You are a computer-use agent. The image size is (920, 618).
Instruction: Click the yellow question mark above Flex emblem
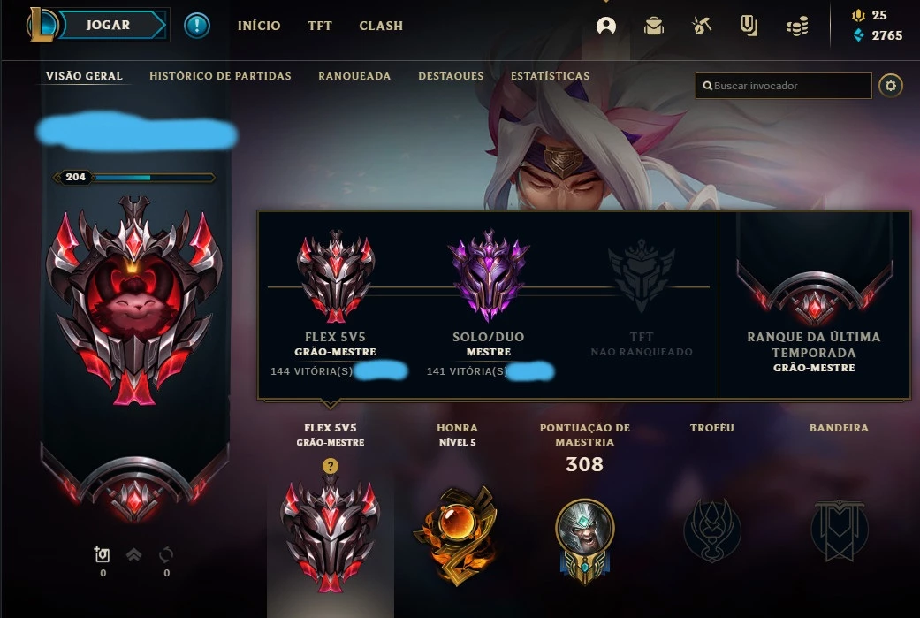point(331,466)
